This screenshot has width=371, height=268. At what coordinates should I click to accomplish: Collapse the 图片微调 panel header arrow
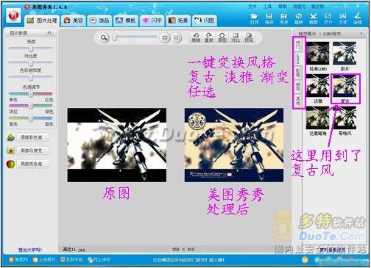(49, 32)
